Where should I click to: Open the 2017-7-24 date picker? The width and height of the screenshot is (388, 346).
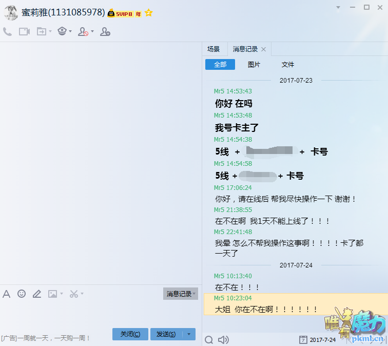coord(318,339)
